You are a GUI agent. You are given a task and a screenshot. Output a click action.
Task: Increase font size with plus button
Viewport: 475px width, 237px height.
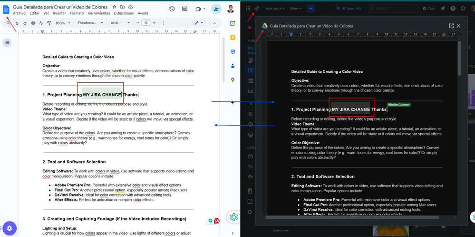coord(155,23)
